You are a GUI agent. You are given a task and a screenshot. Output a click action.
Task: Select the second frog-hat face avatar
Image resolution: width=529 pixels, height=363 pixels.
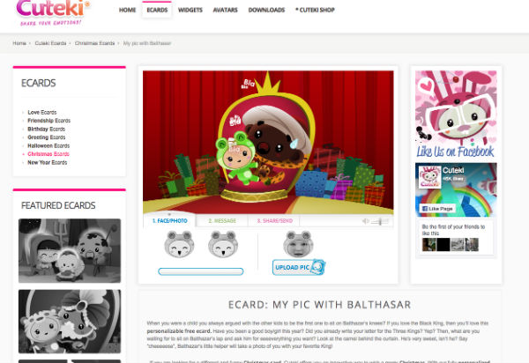(x=222, y=245)
